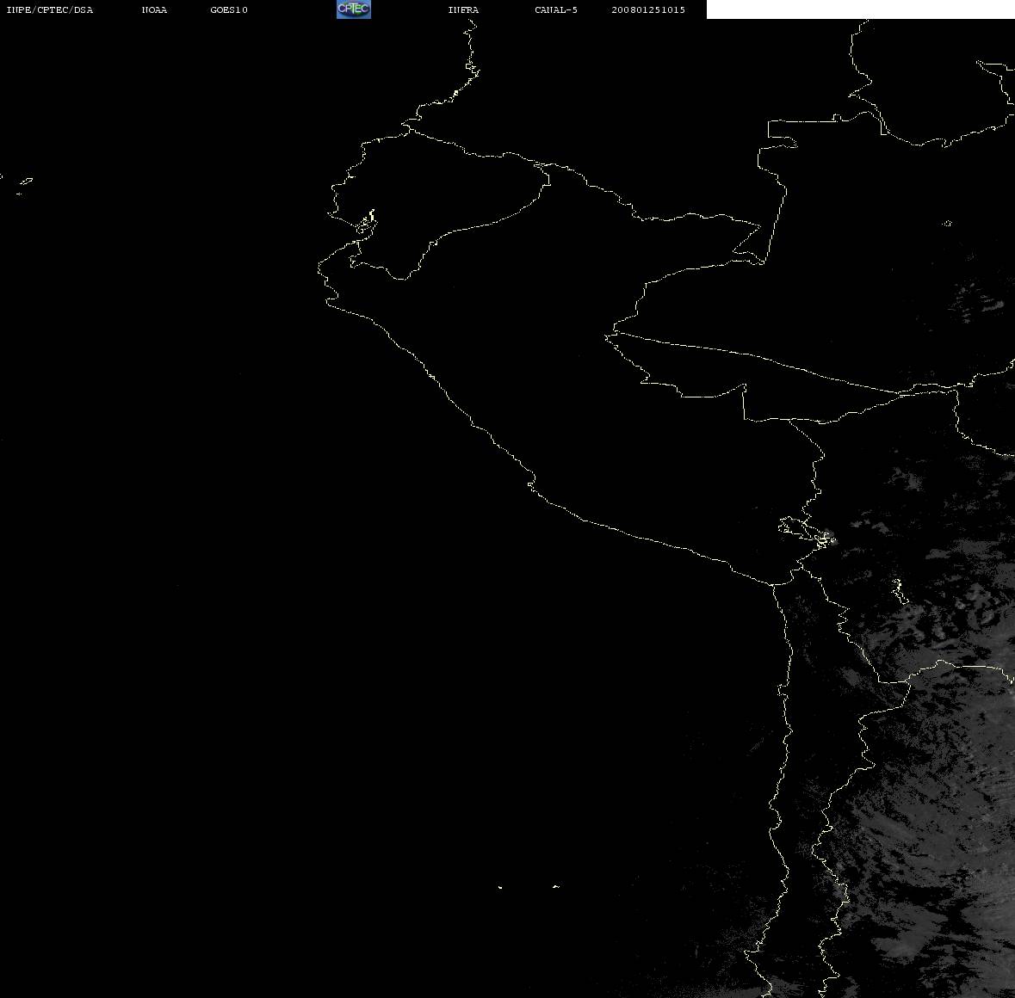Select the NOAA header label
The width and height of the screenshot is (1015, 998).
(154, 9)
